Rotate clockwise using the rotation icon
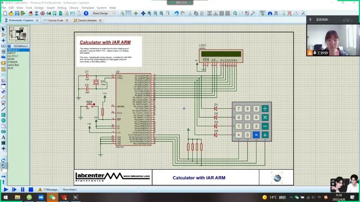 (x=3, y=160)
